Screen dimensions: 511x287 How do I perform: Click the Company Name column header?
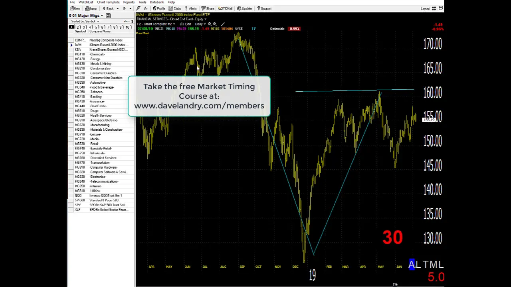[100, 31]
